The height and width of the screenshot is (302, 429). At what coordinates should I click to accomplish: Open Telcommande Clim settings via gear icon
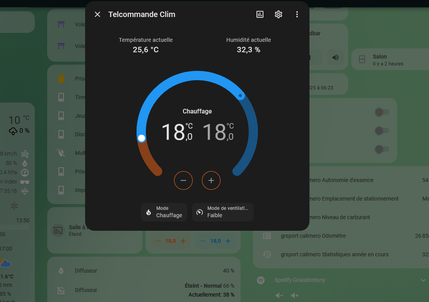click(x=278, y=14)
